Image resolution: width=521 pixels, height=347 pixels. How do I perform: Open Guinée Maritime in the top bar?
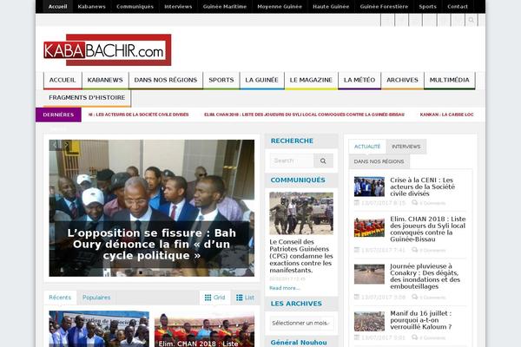225,7
